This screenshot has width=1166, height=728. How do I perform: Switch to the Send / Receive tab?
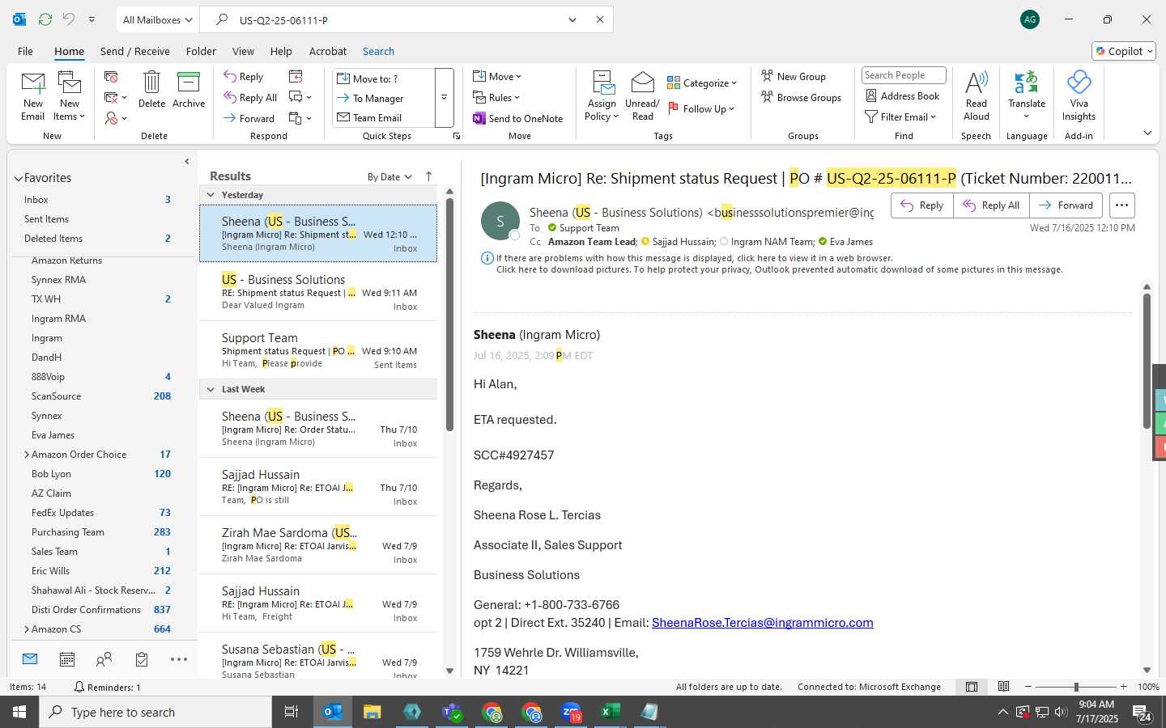click(135, 51)
